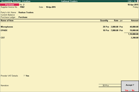
Task: Select the Microphones item row
Action: point(69,27)
